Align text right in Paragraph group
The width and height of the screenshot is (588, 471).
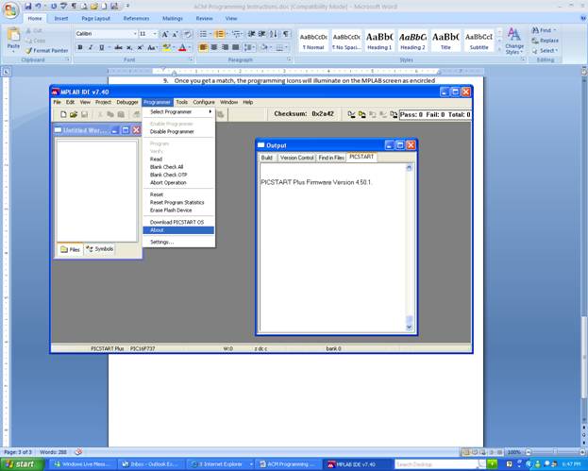225,47
